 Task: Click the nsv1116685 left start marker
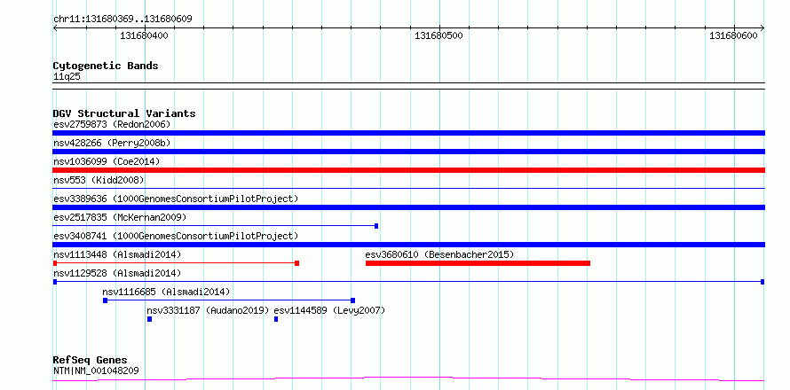105,300
